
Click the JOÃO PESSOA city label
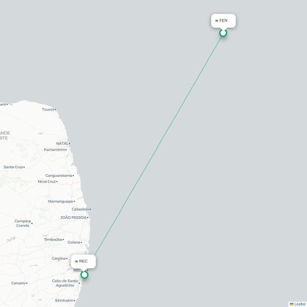pyautogui.click(x=73, y=217)
